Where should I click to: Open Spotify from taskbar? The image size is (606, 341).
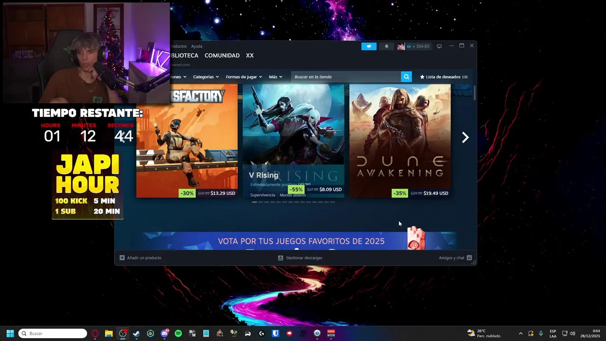pyautogui.click(x=178, y=333)
